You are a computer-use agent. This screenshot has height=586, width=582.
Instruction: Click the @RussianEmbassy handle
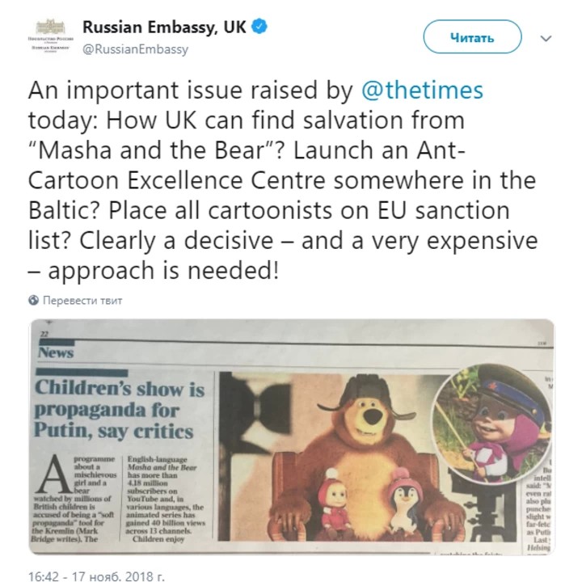[x=135, y=49]
